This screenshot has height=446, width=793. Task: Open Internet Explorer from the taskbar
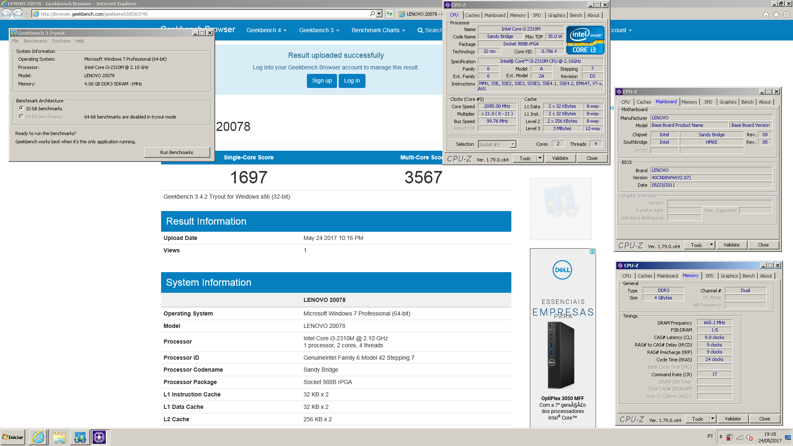pos(38,437)
